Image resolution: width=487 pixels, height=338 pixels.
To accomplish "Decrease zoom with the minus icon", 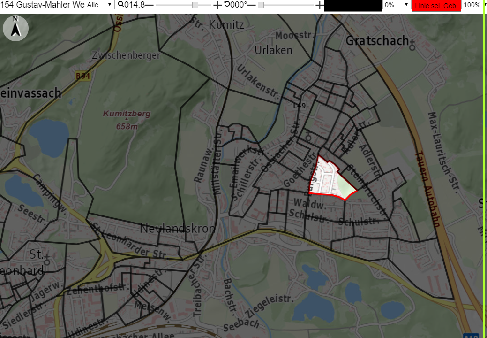I will pos(150,5).
